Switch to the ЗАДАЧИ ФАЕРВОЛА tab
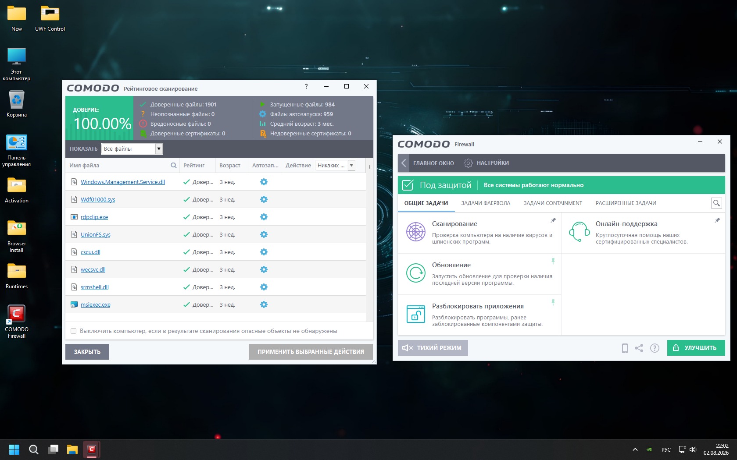The width and height of the screenshot is (737, 460). point(486,203)
